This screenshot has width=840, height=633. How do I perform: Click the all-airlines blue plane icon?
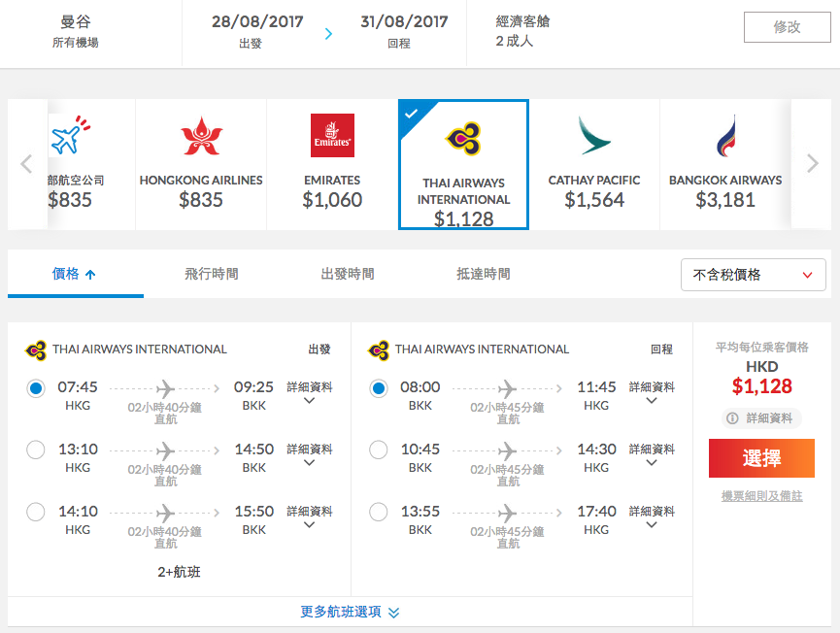click(x=70, y=136)
